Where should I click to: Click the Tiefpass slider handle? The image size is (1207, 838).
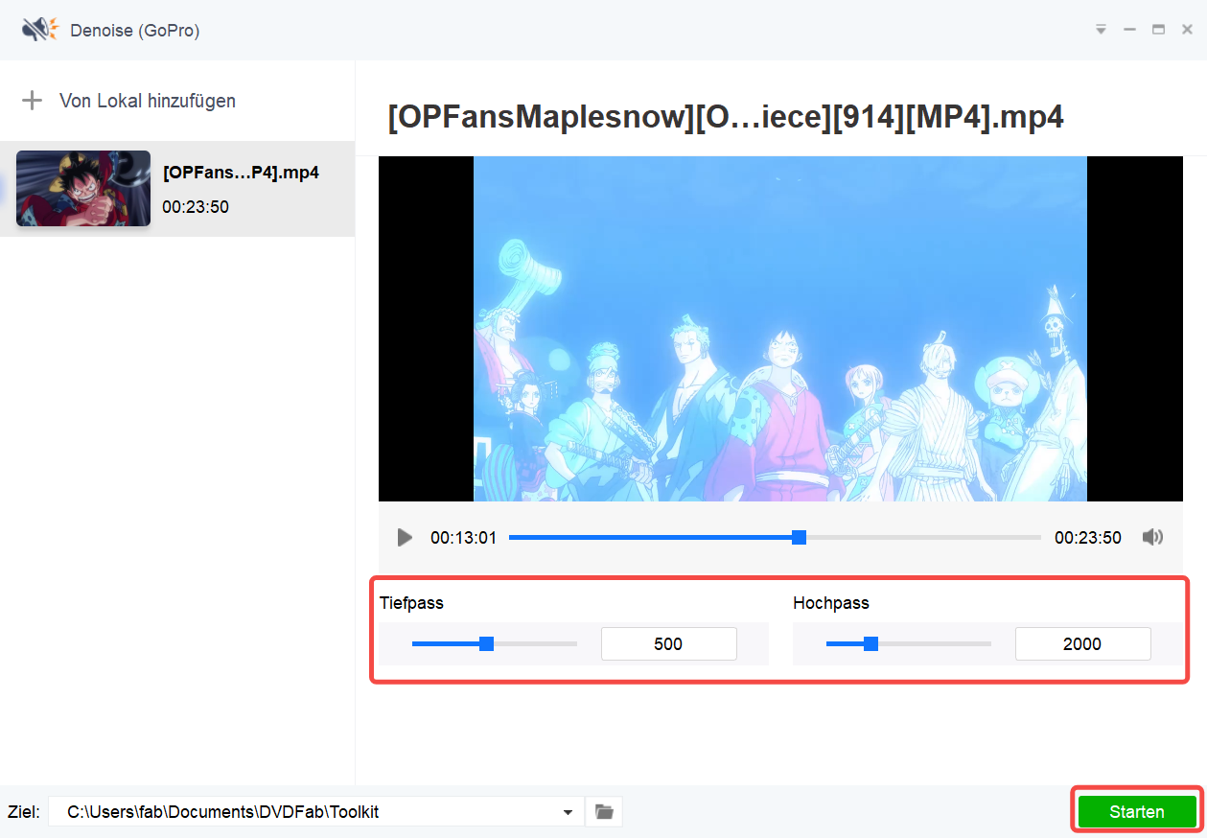[486, 644]
